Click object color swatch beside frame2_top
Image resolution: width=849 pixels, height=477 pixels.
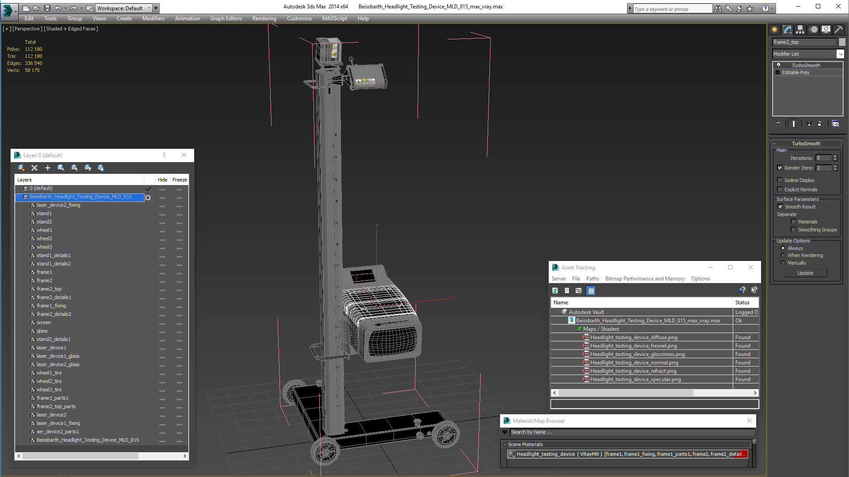[x=842, y=42]
